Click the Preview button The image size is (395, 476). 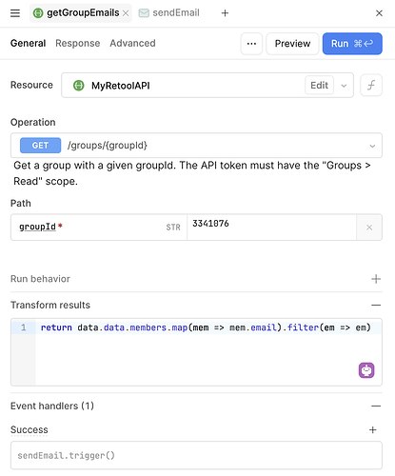point(292,44)
